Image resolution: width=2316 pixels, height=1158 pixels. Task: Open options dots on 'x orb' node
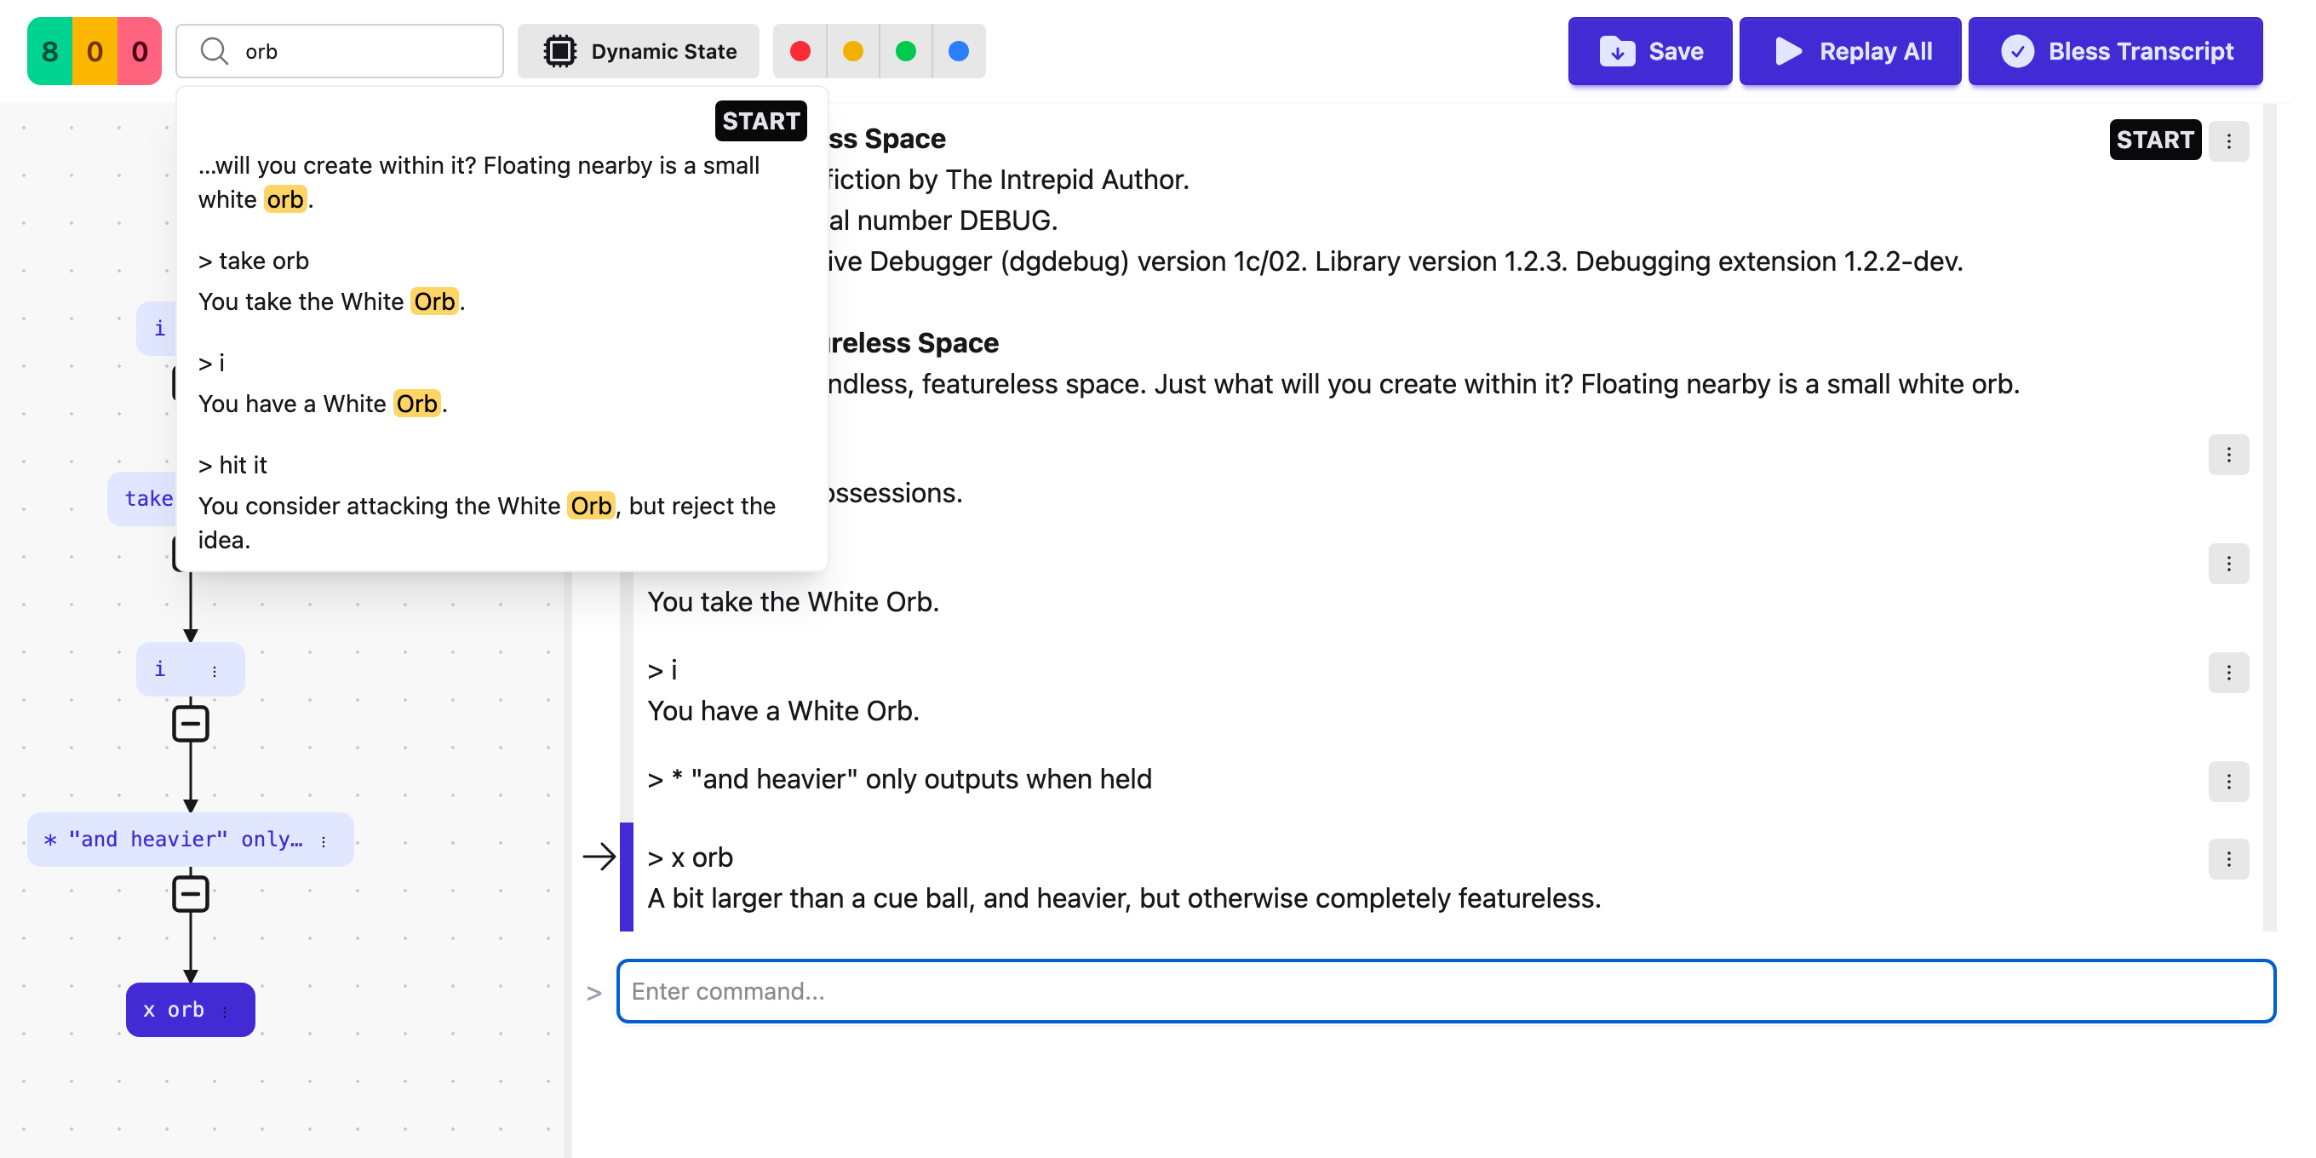[x=225, y=1011]
